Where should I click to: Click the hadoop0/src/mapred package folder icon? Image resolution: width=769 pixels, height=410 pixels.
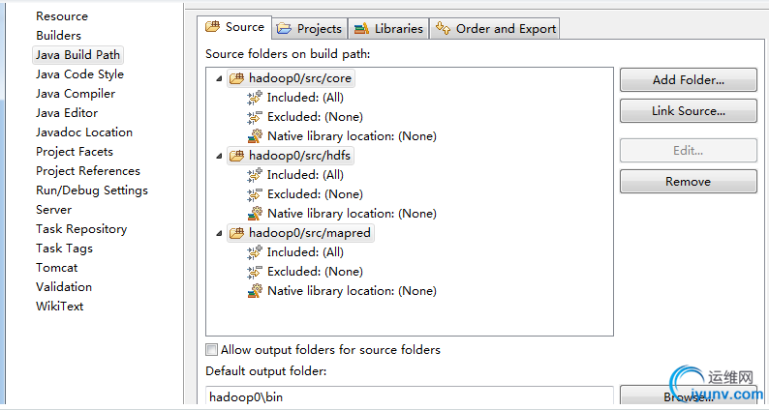click(x=236, y=233)
